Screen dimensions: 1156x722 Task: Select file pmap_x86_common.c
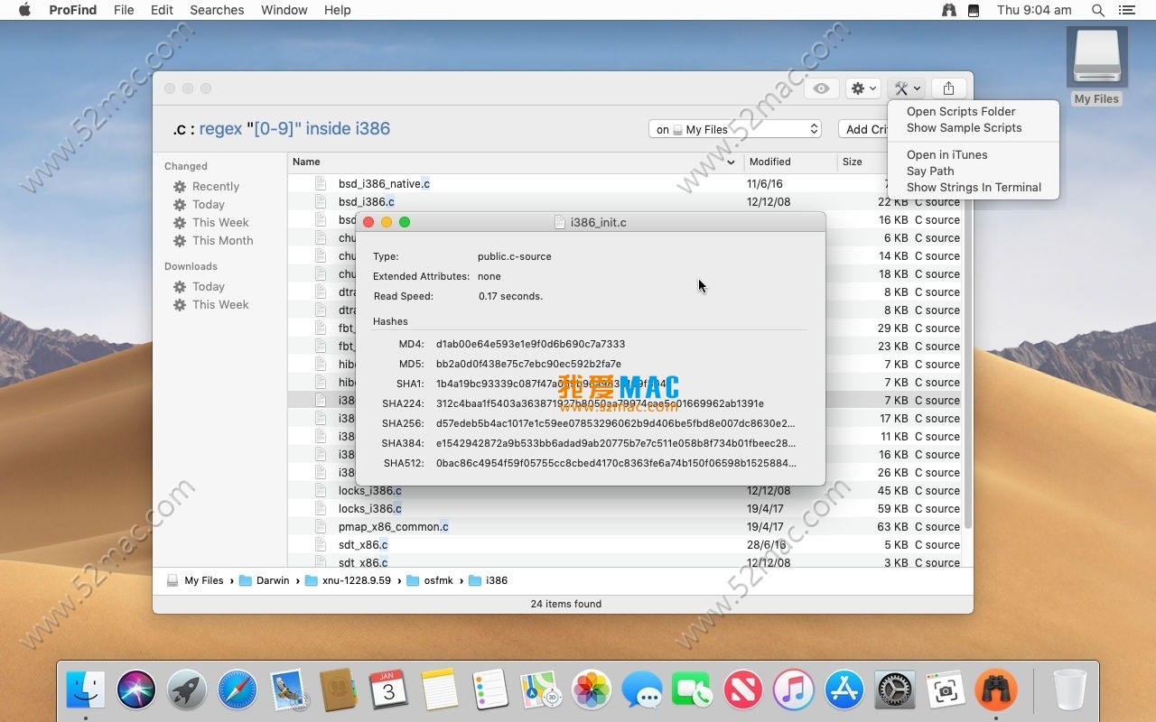(393, 526)
